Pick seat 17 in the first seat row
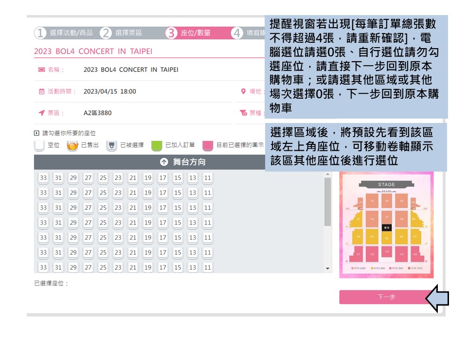The image size is (467, 350). [163, 178]
